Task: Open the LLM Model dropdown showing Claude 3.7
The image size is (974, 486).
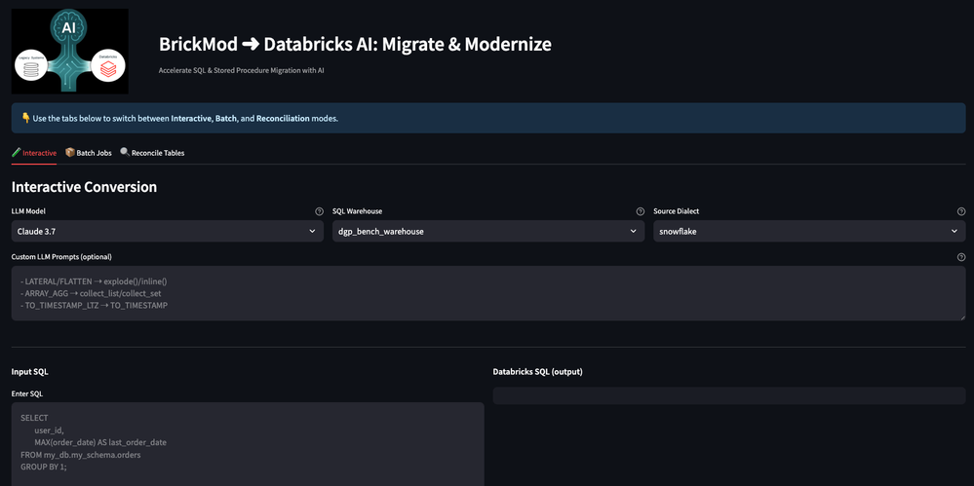Action: click(x=167, y=232)
